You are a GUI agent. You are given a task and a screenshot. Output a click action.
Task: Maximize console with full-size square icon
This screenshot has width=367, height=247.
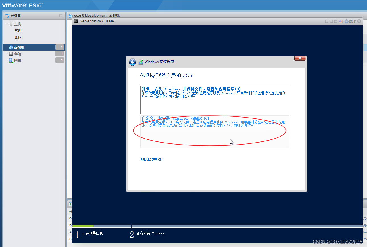click(x=336, y=22)
